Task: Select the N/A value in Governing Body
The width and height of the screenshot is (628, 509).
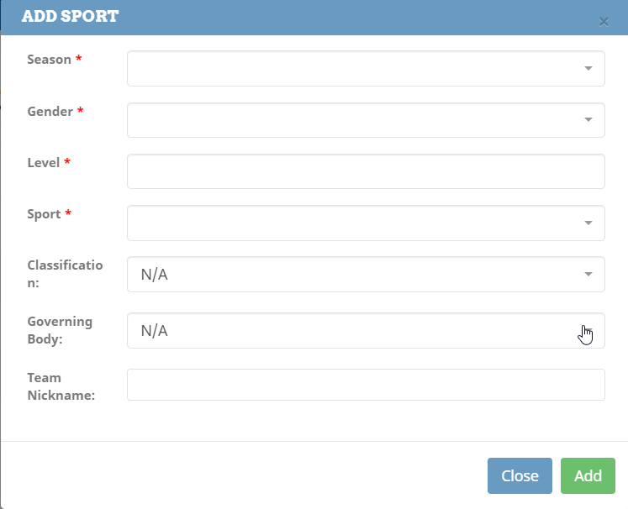Action: point(155,331)
